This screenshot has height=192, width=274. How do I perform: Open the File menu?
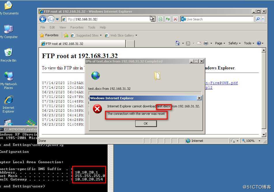tap(43, 27)
